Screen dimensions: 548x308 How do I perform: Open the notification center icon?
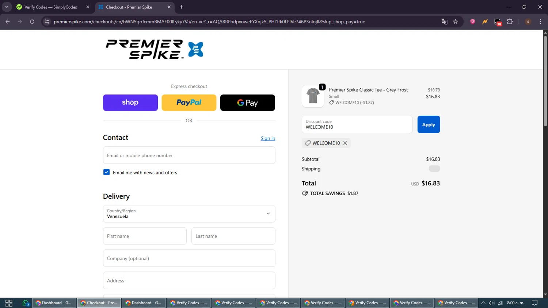pyautogui.click(x=534, y=303)
